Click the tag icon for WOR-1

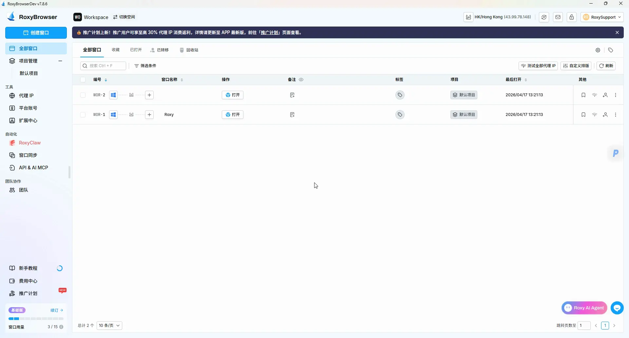tap(400, 115)
